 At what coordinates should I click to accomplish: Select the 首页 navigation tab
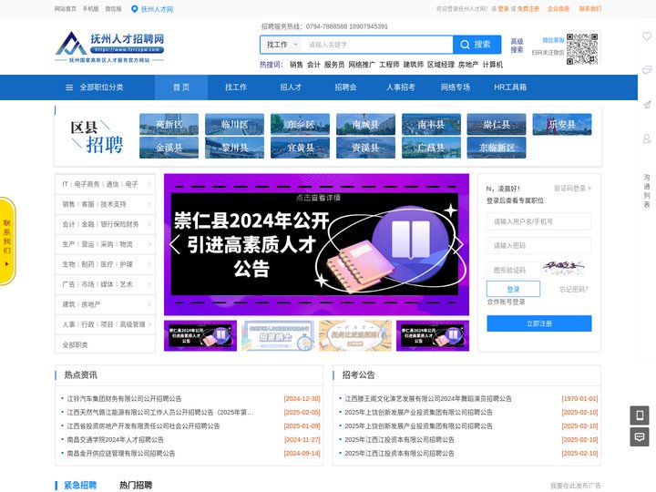[181, 87]
